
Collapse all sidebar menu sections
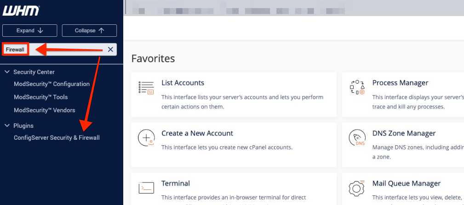point(89,30)
